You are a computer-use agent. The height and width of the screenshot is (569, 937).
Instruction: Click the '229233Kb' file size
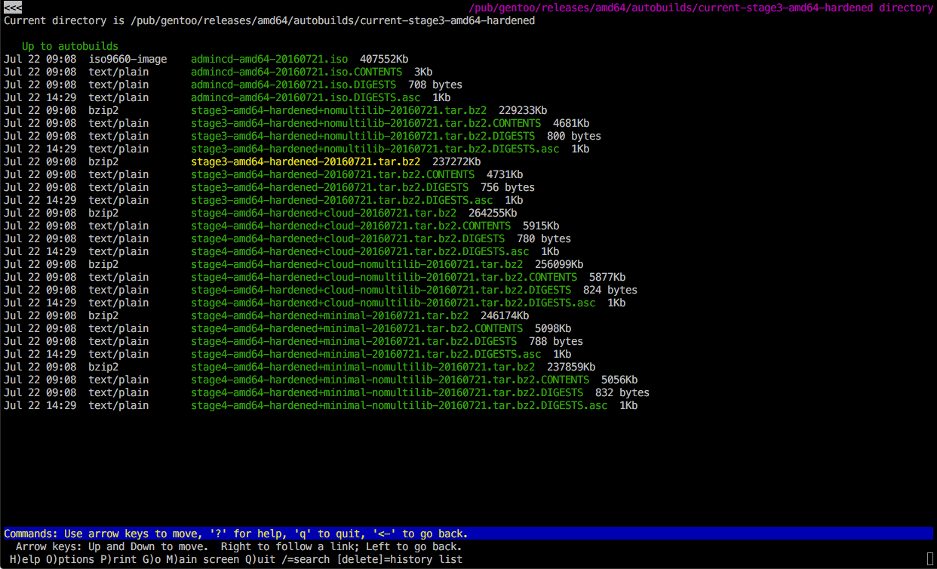(x=523, y=110)
